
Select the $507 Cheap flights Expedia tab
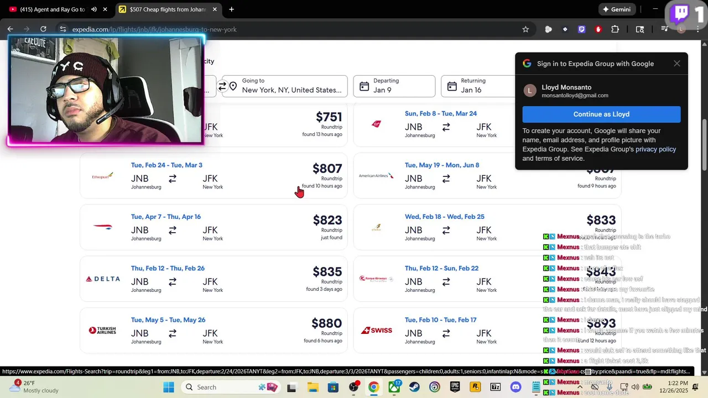coord(169,9)
